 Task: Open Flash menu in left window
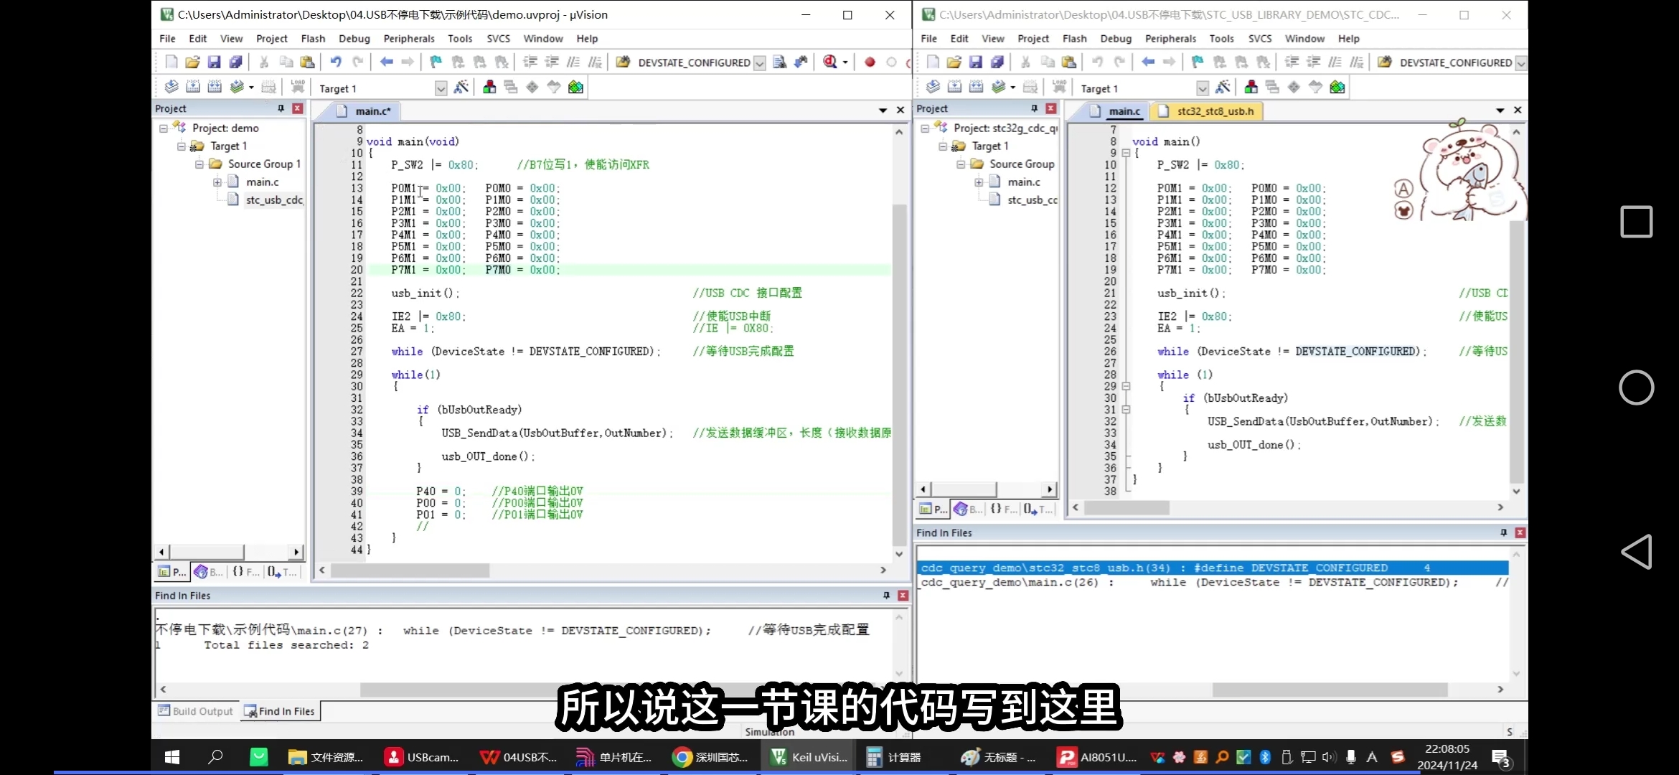click(x=313, y=39)
